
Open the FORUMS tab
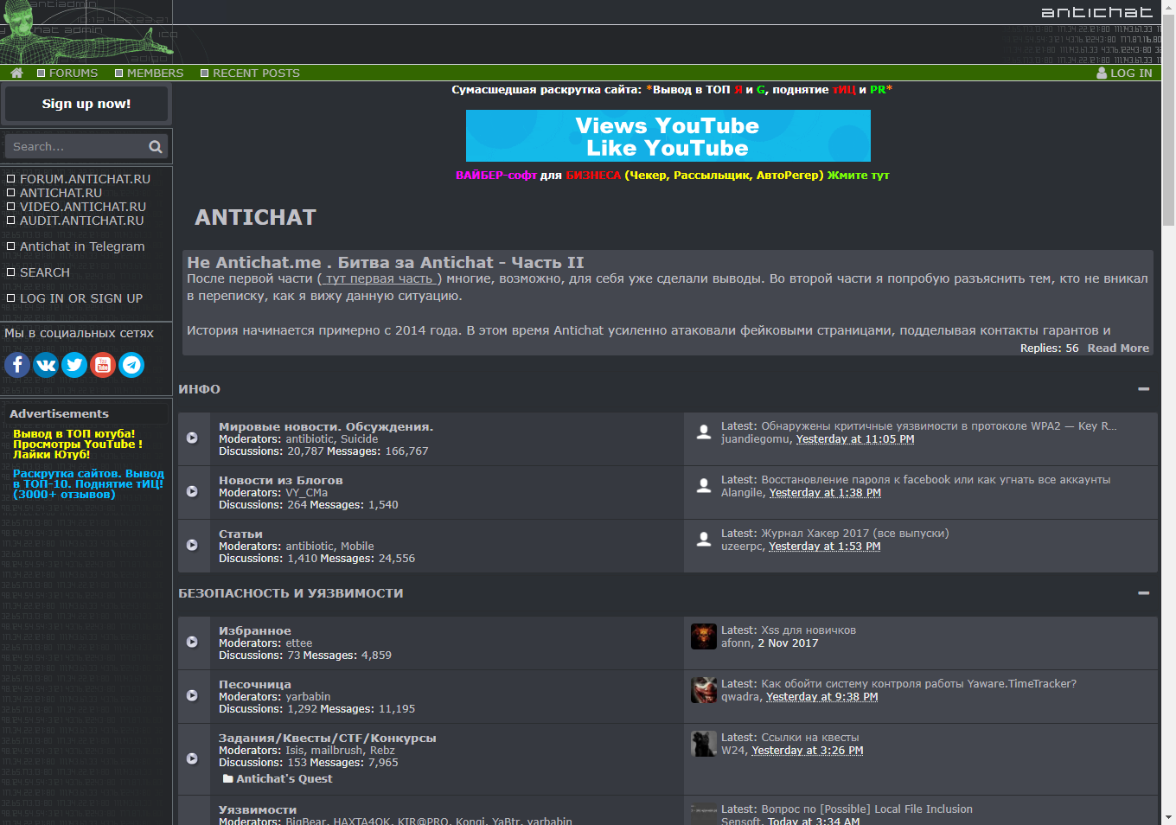click(x=67, y=74)
